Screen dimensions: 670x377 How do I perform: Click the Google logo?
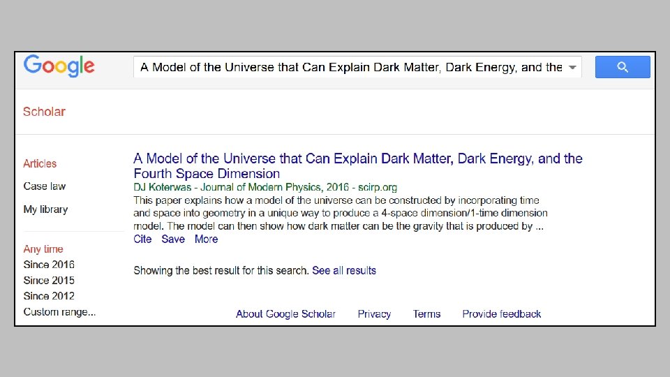pos(59,66)
